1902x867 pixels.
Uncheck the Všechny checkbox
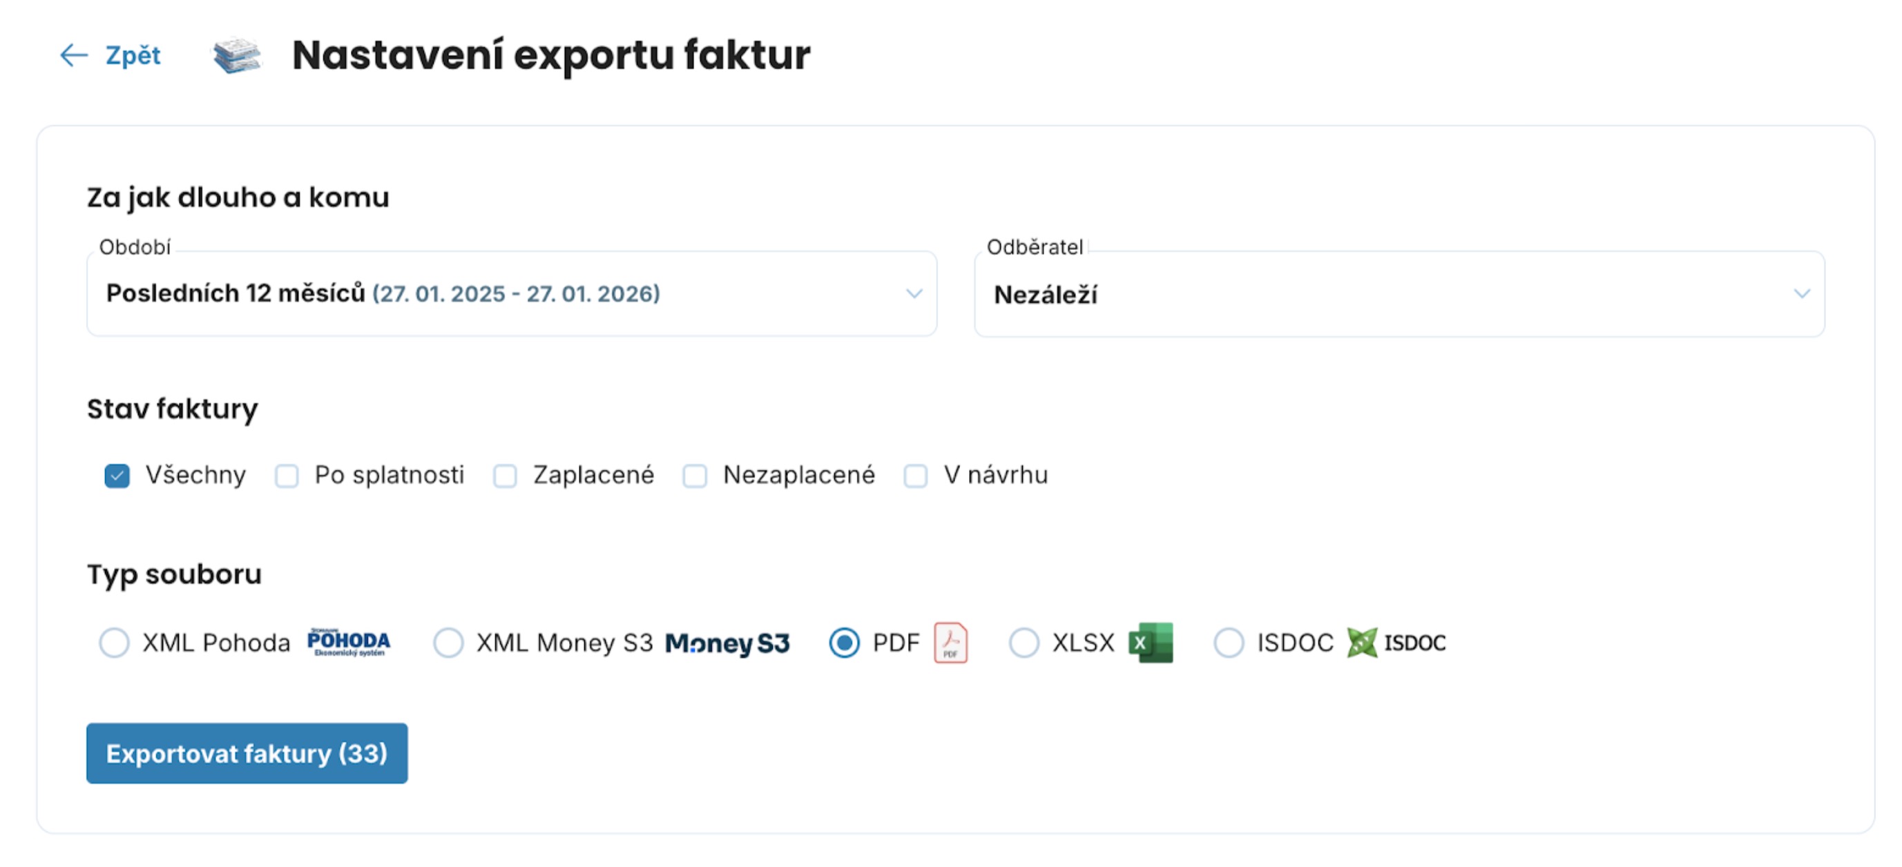(x=117, y=476)
